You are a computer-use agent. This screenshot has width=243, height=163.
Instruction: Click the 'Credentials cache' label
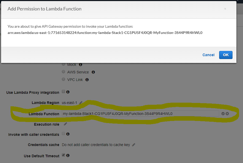pyautogui.click(x=44, y=145)
